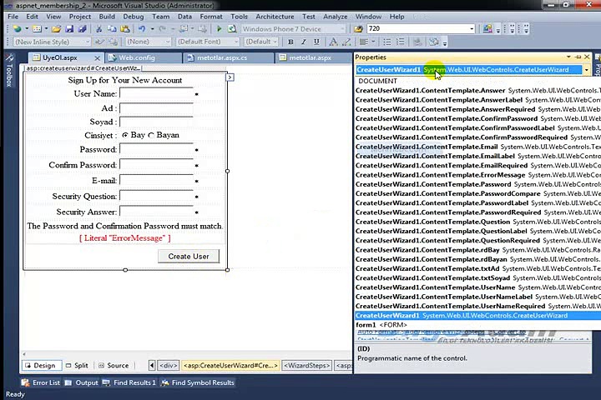Image resolution: width=601 pixels, height=400 pixels.
Task: Click the bulleted list icon
Action: [387, 42]
